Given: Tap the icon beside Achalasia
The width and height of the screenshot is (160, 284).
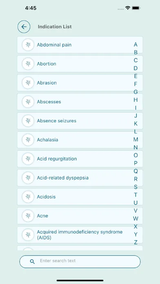Looking at the screenshot, I should point(28,140).
